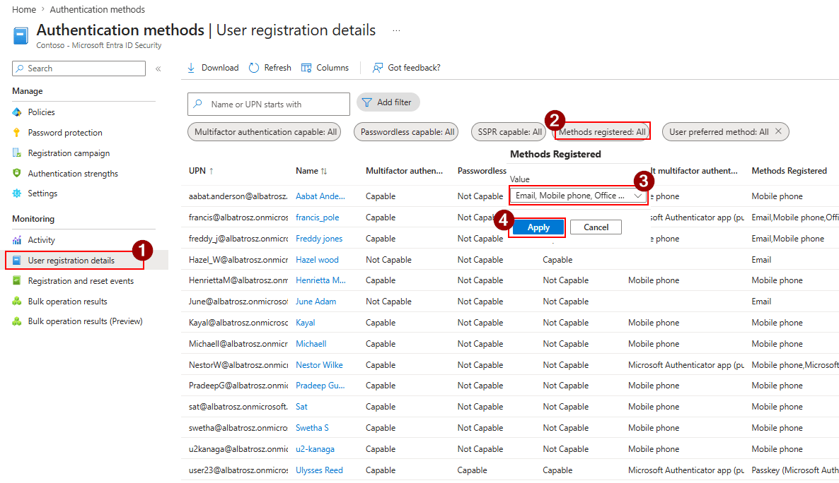
Task: Click the Policies diamond icon
Action: pyautogui.click(x=17, y=112)
